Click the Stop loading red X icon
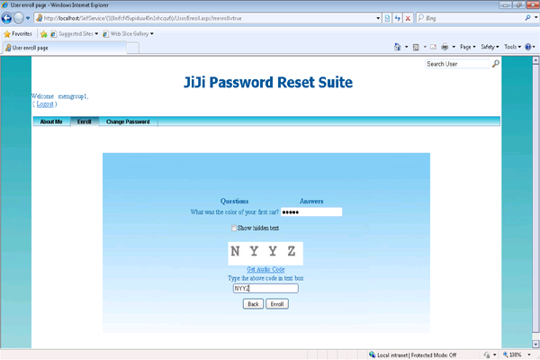540x360 pixels. point(408,18)
